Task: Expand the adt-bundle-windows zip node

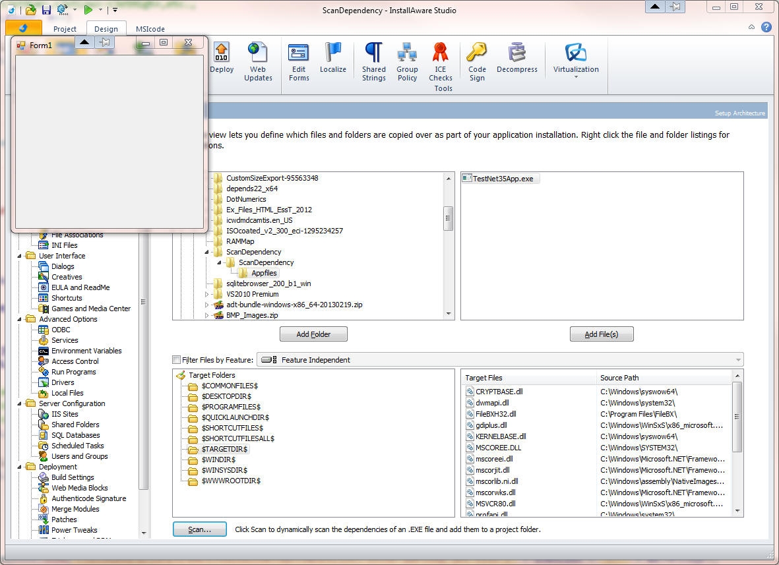Action: (206, 305)
